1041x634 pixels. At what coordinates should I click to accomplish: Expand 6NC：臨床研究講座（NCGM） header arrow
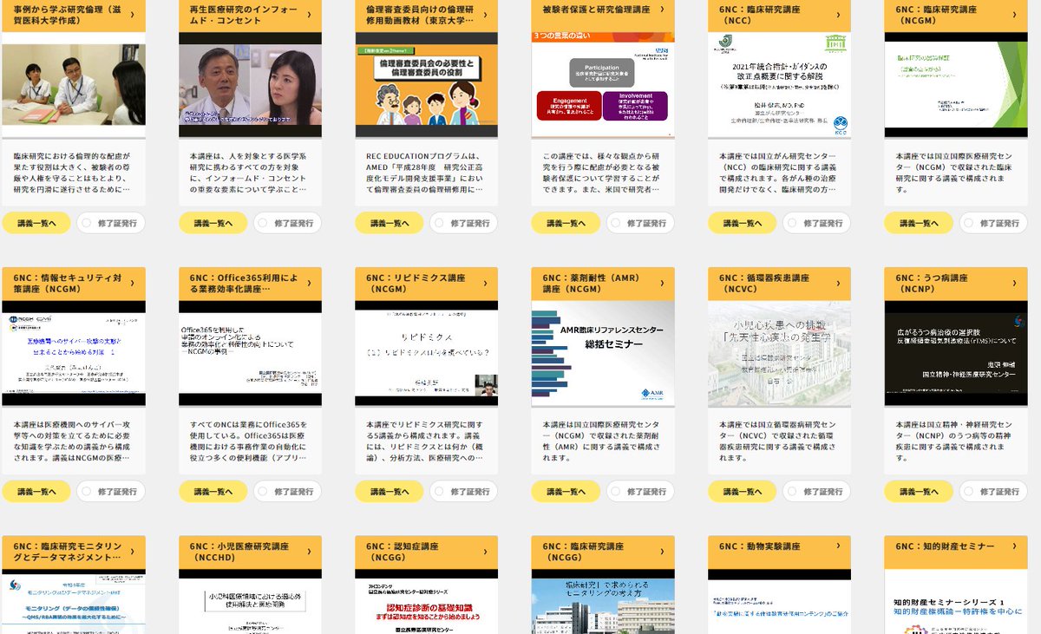click(1014, 14)
